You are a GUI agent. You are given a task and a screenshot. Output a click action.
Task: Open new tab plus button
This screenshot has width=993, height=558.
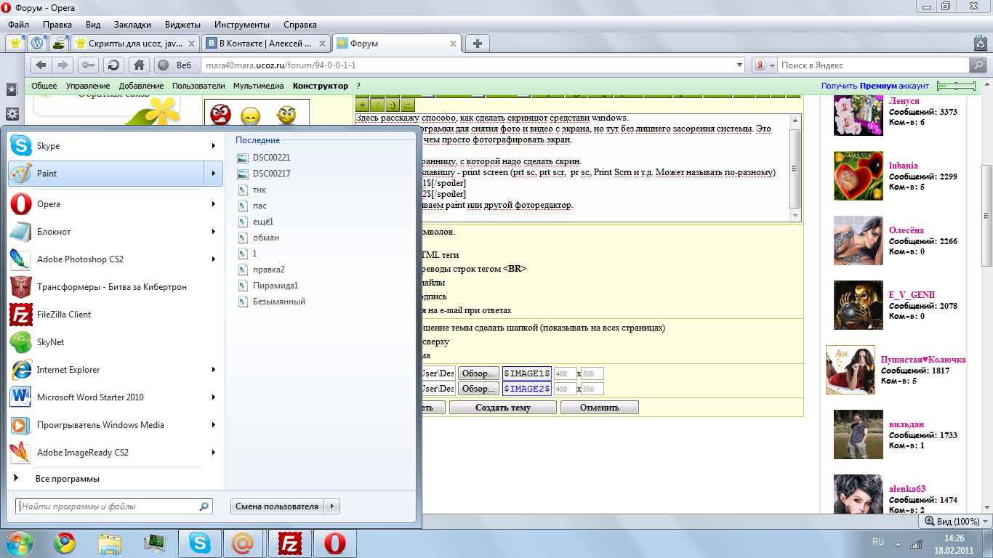pos(477,44)
